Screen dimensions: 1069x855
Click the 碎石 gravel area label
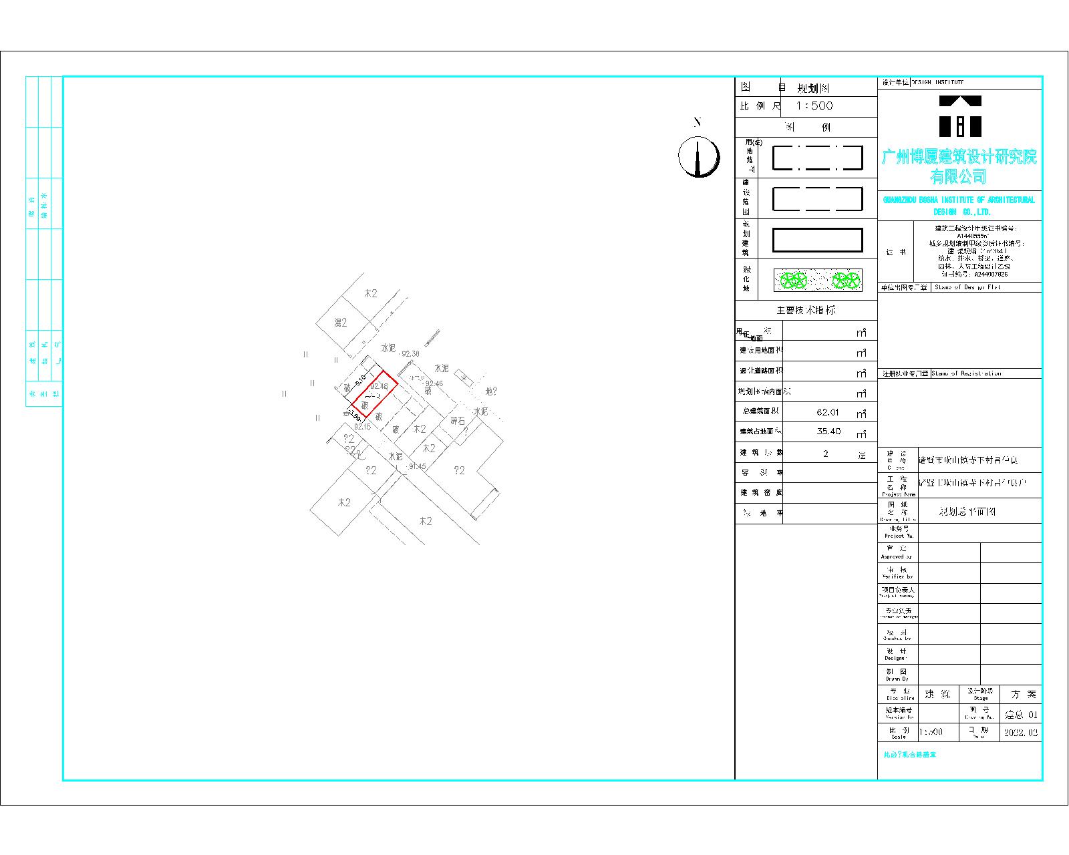[x=458, y=421]
